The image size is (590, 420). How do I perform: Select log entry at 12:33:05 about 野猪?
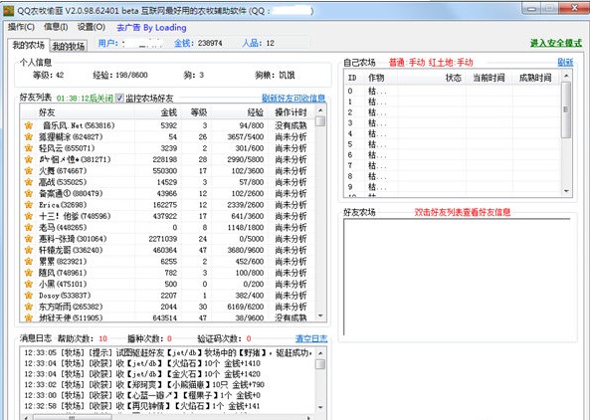coord(168,352)
